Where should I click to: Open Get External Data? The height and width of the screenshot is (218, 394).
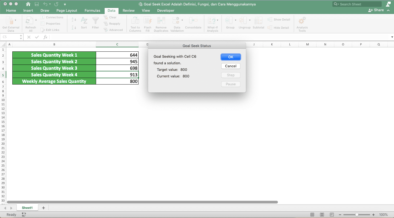point(11,24)
